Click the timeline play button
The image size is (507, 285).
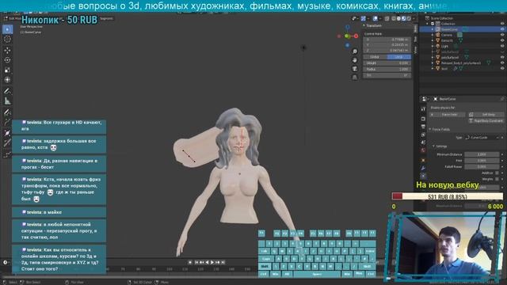pos(212,262)
